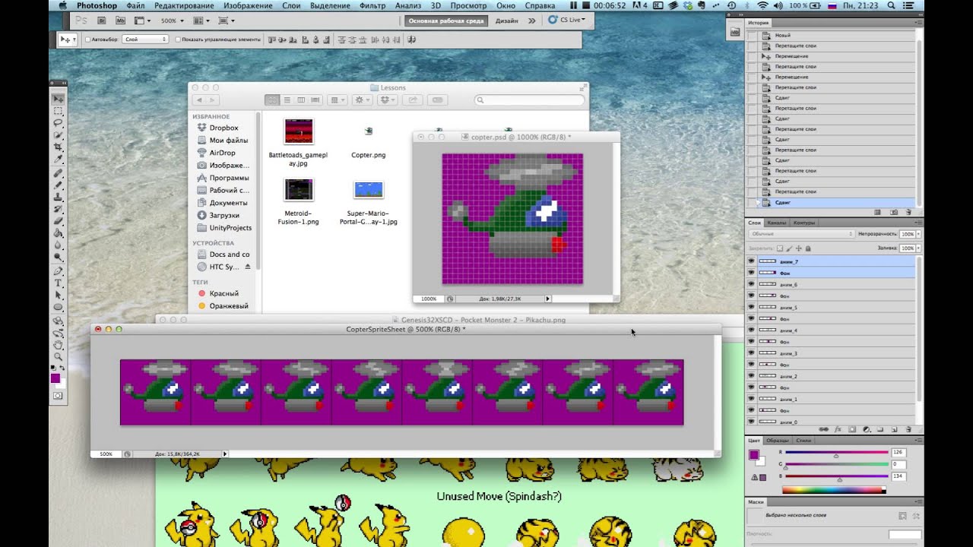Select the Eyedropper tool

point(59,158)
